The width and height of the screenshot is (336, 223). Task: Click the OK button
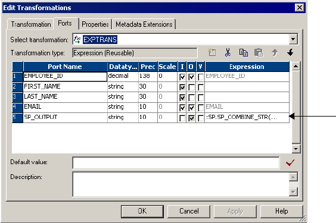pos(142,211)
